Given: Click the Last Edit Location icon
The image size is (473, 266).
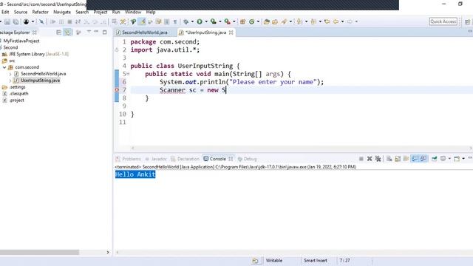Looking at the screenshot, I should tap(327, 21).
